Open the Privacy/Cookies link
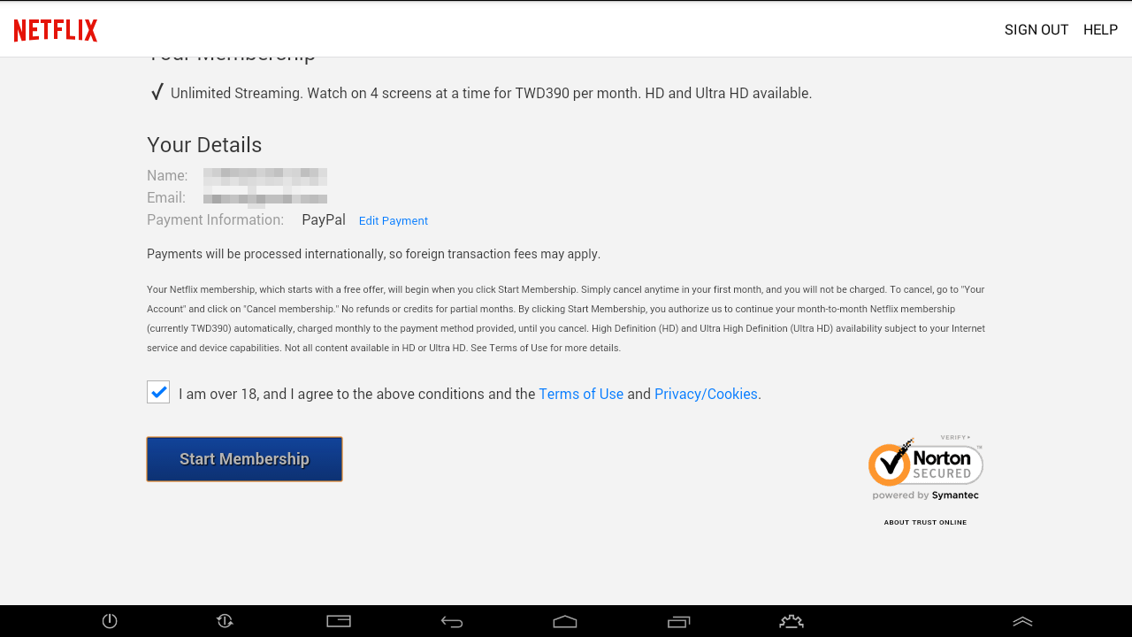This screenshot has height=637, width=1132. (706, 394)
